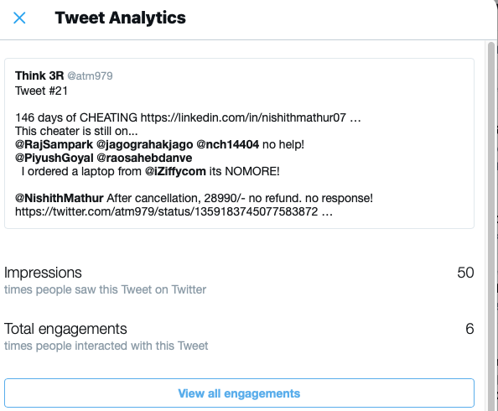Viewport: 498px width, 411px height.
Task: Click the Tweet #21 text
Action: [x=41, y=91]
